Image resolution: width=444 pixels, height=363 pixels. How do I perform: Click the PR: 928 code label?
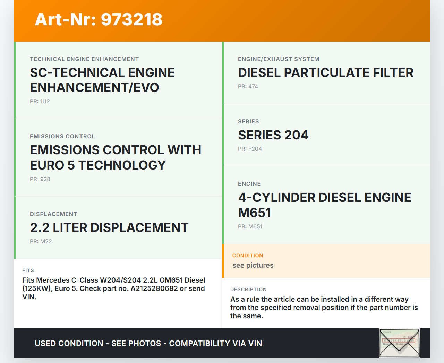coord(40,179)
